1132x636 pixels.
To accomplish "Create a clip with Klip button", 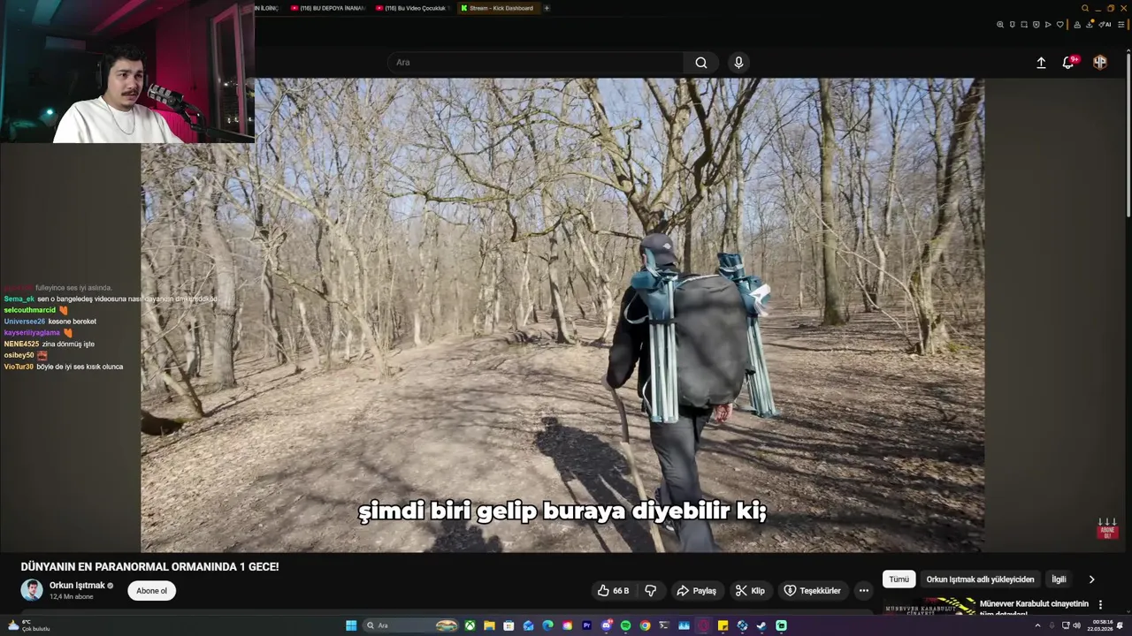I will pyautogui.click(x=750, y=591).
